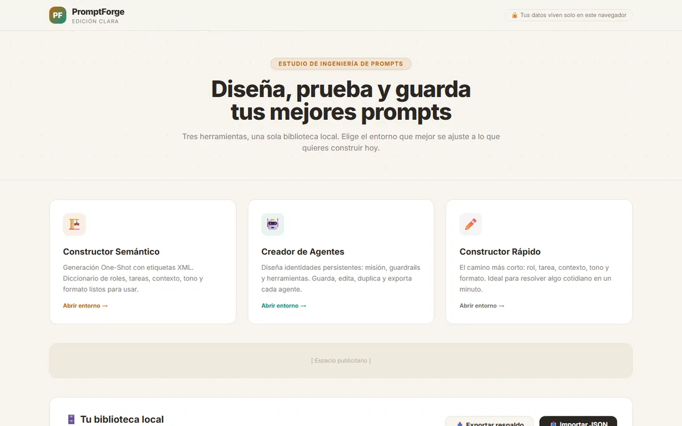
Task: Click the headline "Diseña, prueba y guarda"
Action: click(341, 89)
